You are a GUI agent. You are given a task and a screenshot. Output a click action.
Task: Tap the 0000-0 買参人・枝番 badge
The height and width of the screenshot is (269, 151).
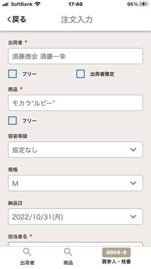coord(117,252)
